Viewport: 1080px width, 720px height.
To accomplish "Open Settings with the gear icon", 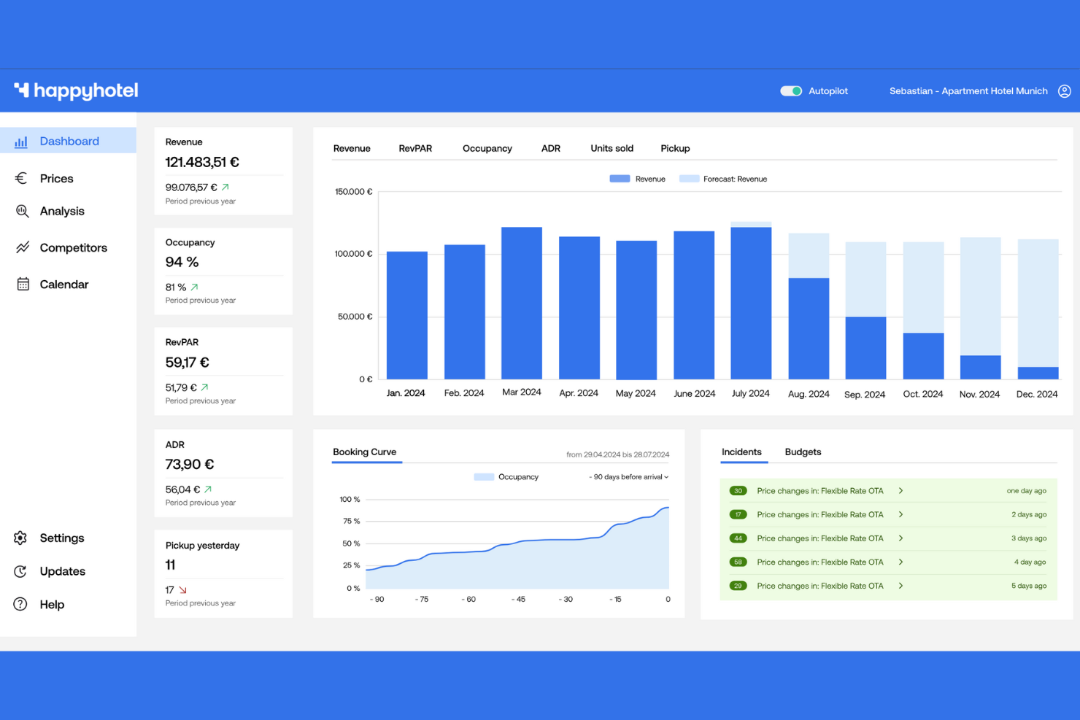I will (x=20, y=538).
